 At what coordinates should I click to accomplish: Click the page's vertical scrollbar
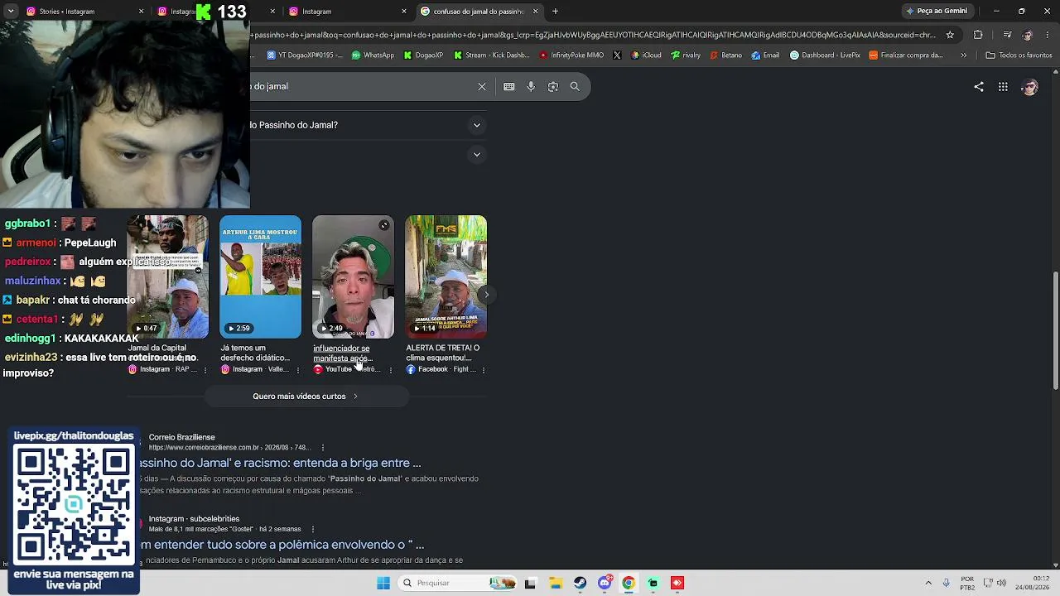[1055, 330]
